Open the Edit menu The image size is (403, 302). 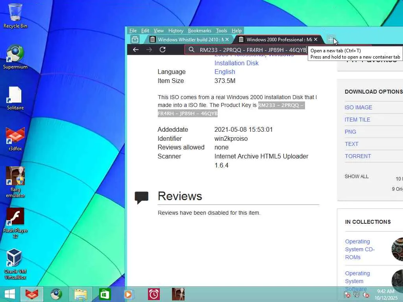145,31
